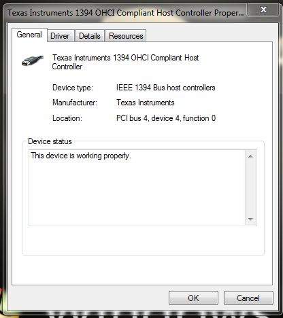Click the FireWire connector device icon
283x318 pixels.
pyautogui.click(x=33, y=60)
